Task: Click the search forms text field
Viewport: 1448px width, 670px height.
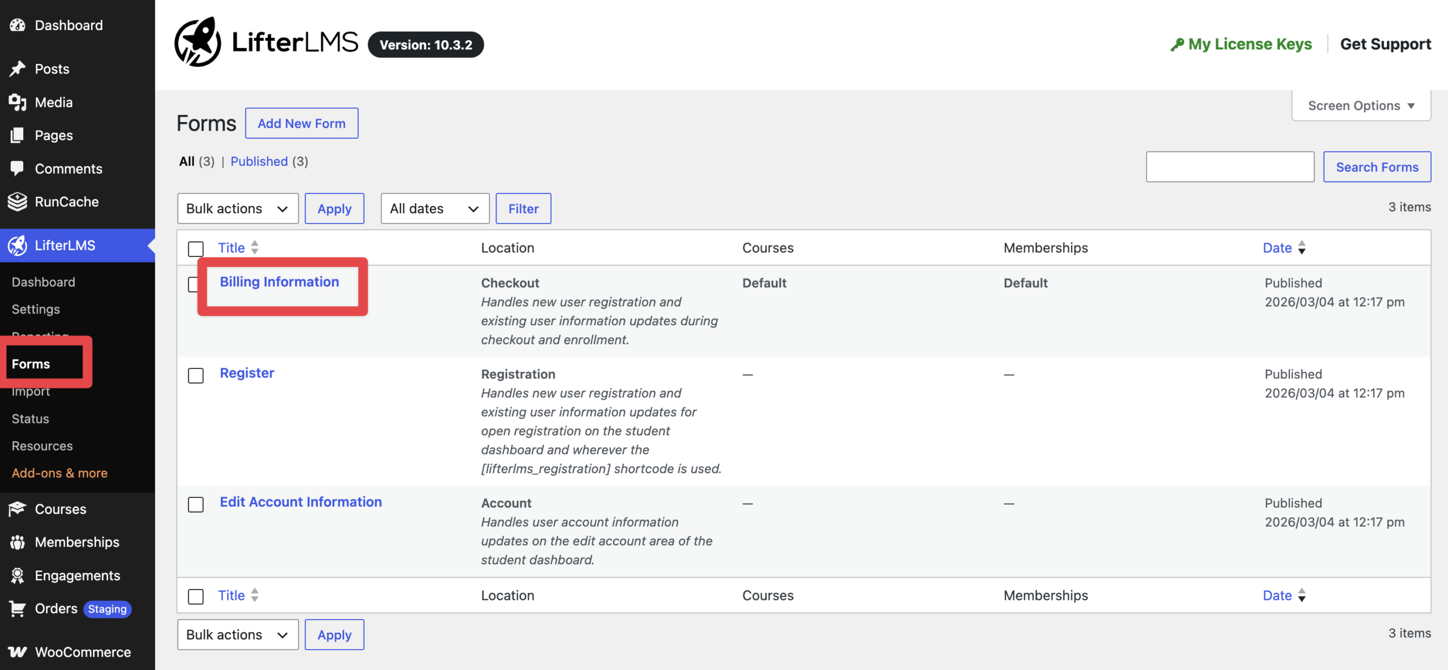Action: tap(1230, 166)
